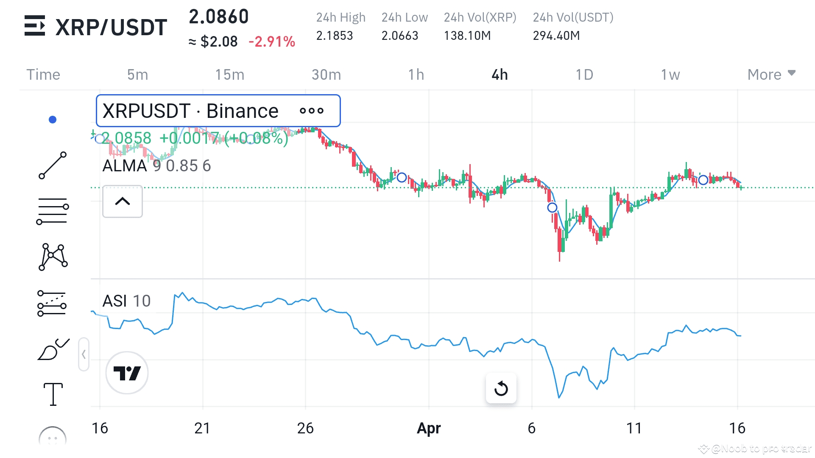Select the Text annotation tool
The image size is (815, 458).
point(52,394)
